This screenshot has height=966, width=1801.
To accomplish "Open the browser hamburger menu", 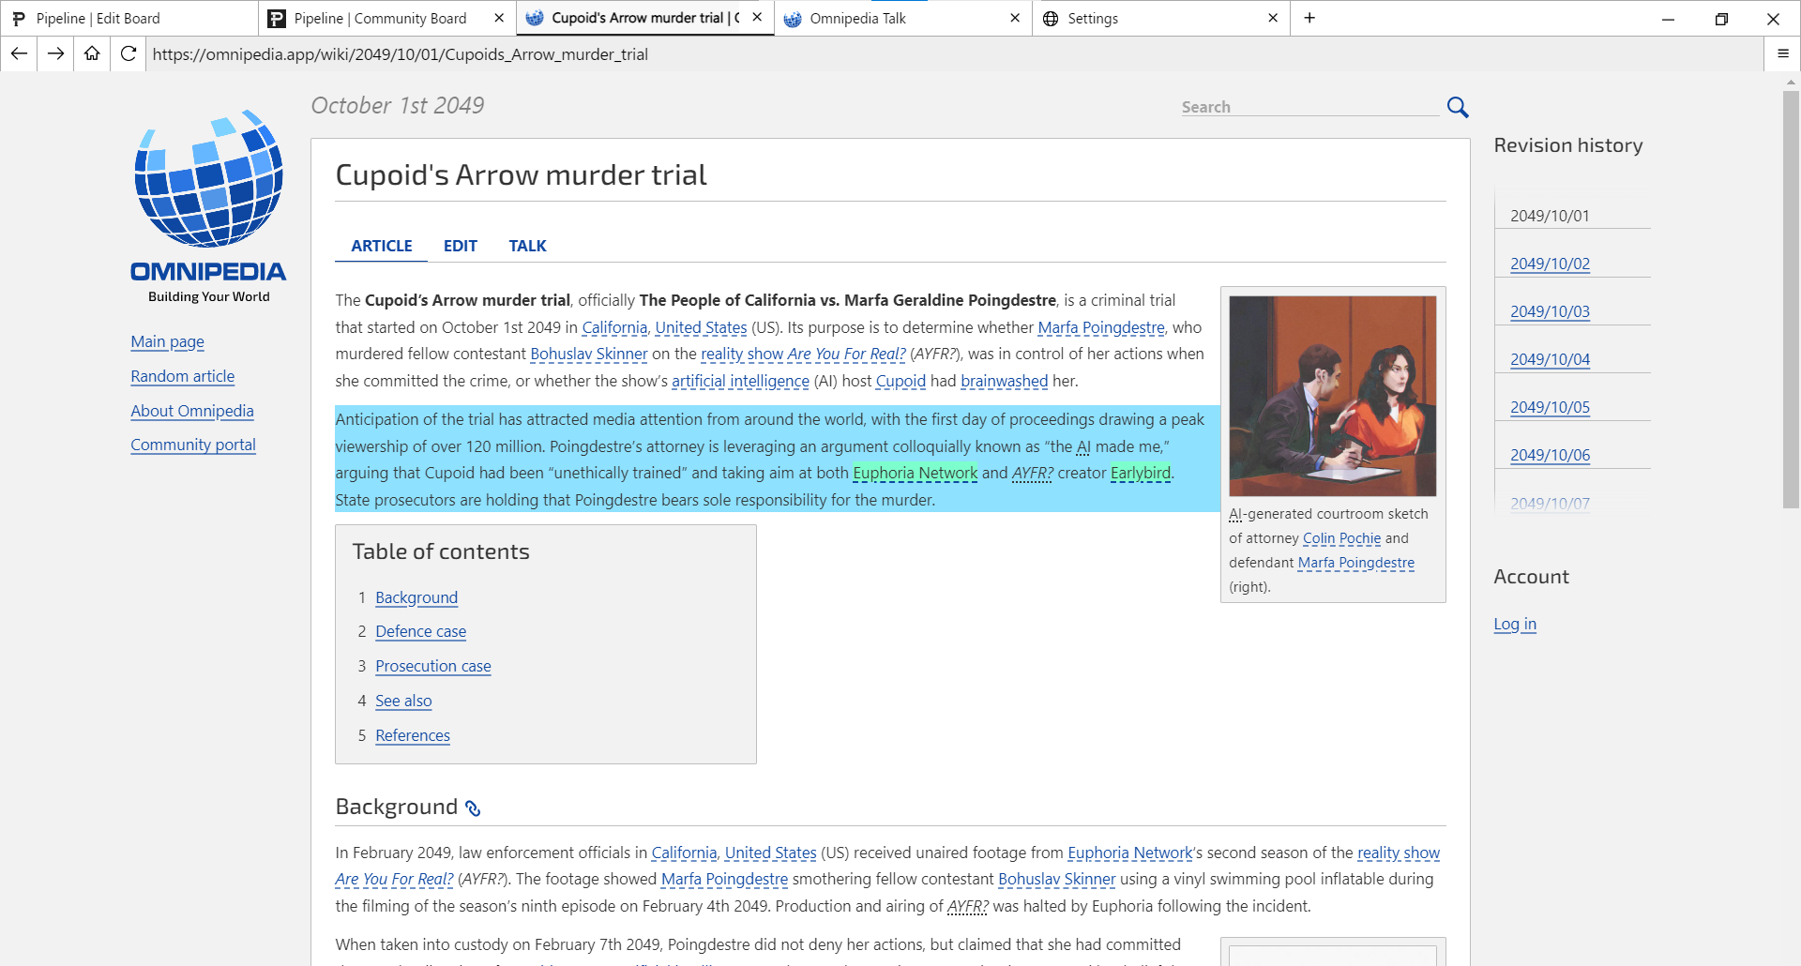I will pos(1783,53).
